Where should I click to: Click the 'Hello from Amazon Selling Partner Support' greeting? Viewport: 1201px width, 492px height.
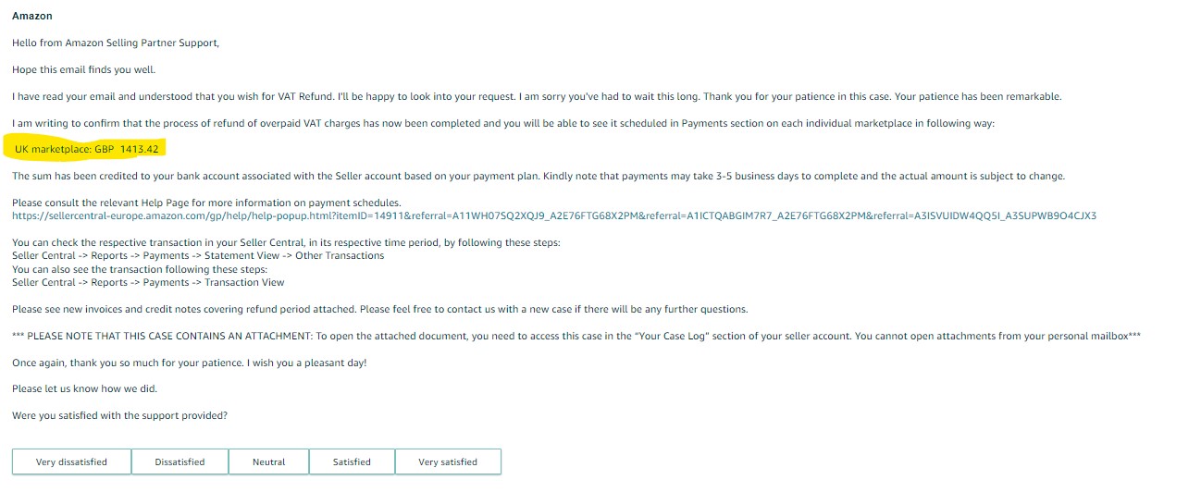pos(116,43)
